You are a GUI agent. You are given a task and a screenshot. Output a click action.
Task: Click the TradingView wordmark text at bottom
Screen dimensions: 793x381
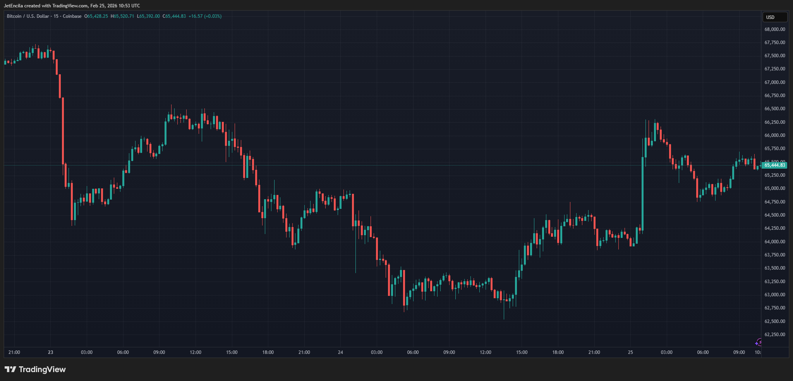tap(42, 369)
